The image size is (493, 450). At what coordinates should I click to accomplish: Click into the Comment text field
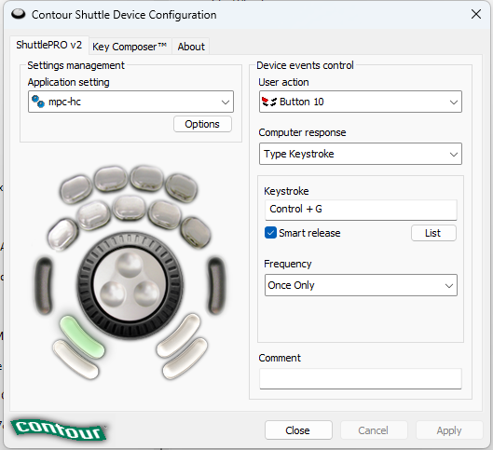click(x=361, y=378)
